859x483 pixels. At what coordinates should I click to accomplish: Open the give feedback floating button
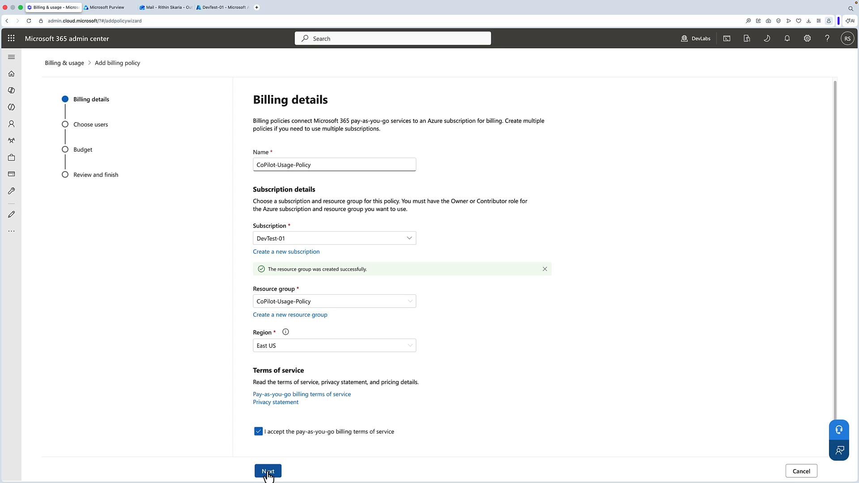839,450
